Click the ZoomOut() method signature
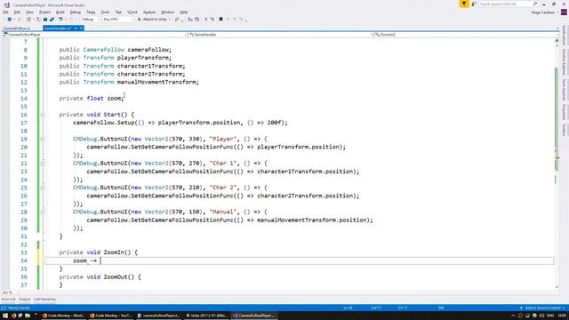This screenshot has height=320, width=569. [100, 276]
